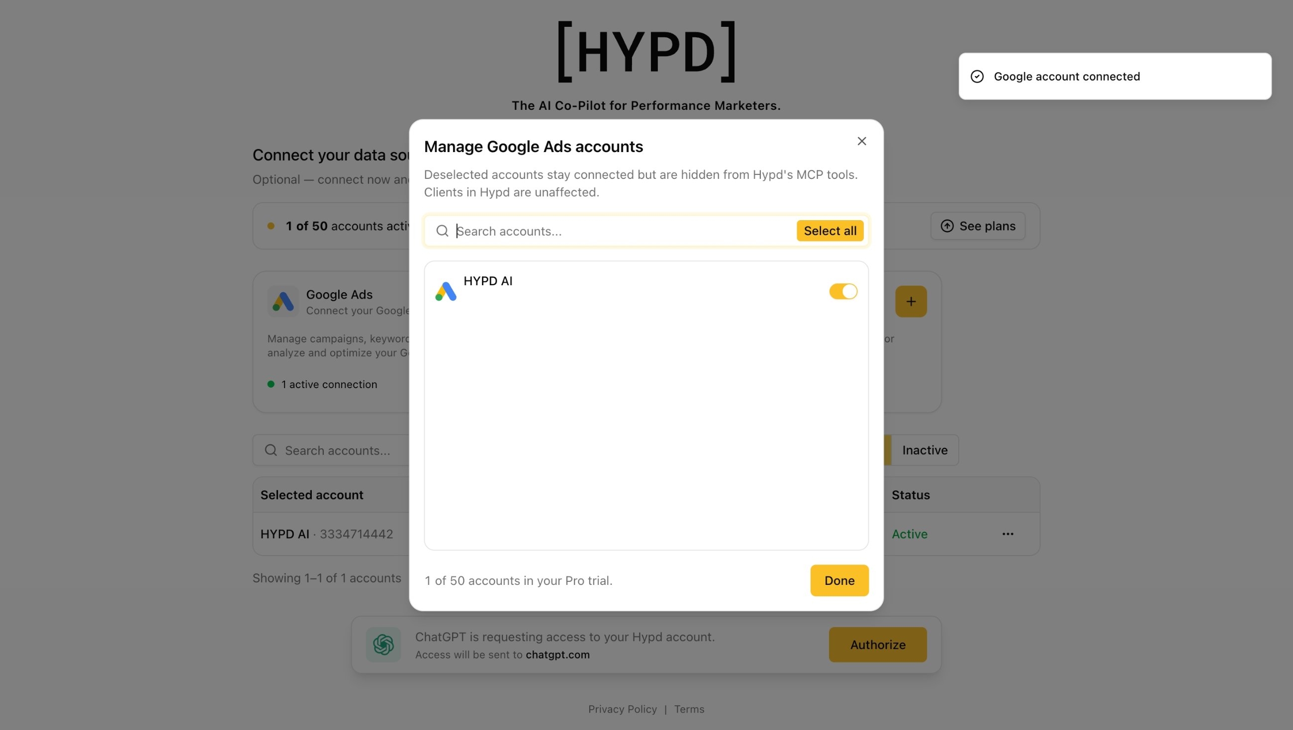This screenshot has width=1293, height=730.
Task: Click the yellow plus add-connection button
Action: click(911, 302)
